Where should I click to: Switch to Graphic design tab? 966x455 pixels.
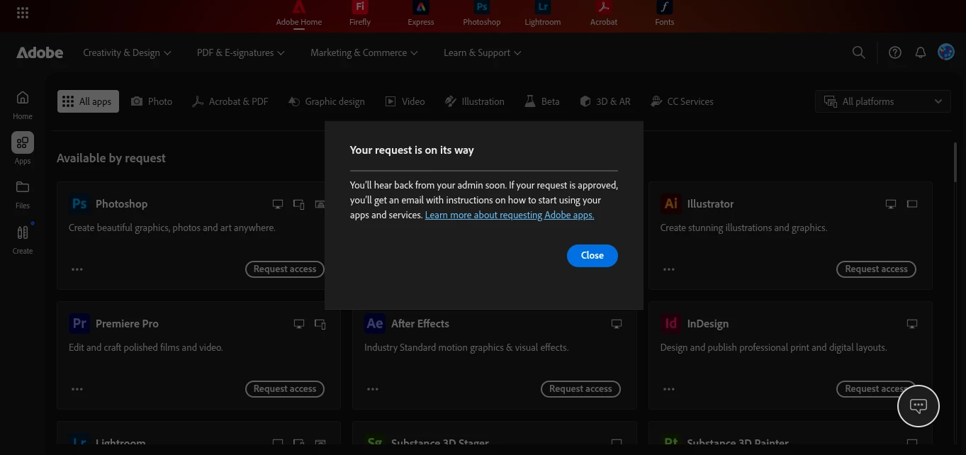point(327,101)
